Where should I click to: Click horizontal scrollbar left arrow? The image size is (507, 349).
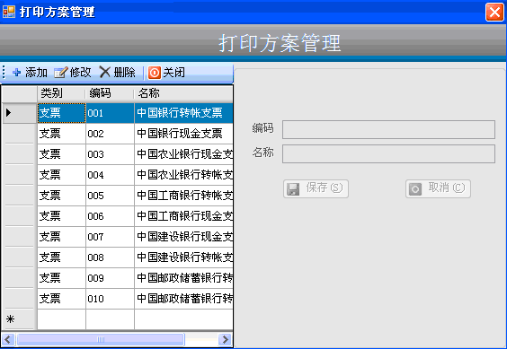pos(8,339)
